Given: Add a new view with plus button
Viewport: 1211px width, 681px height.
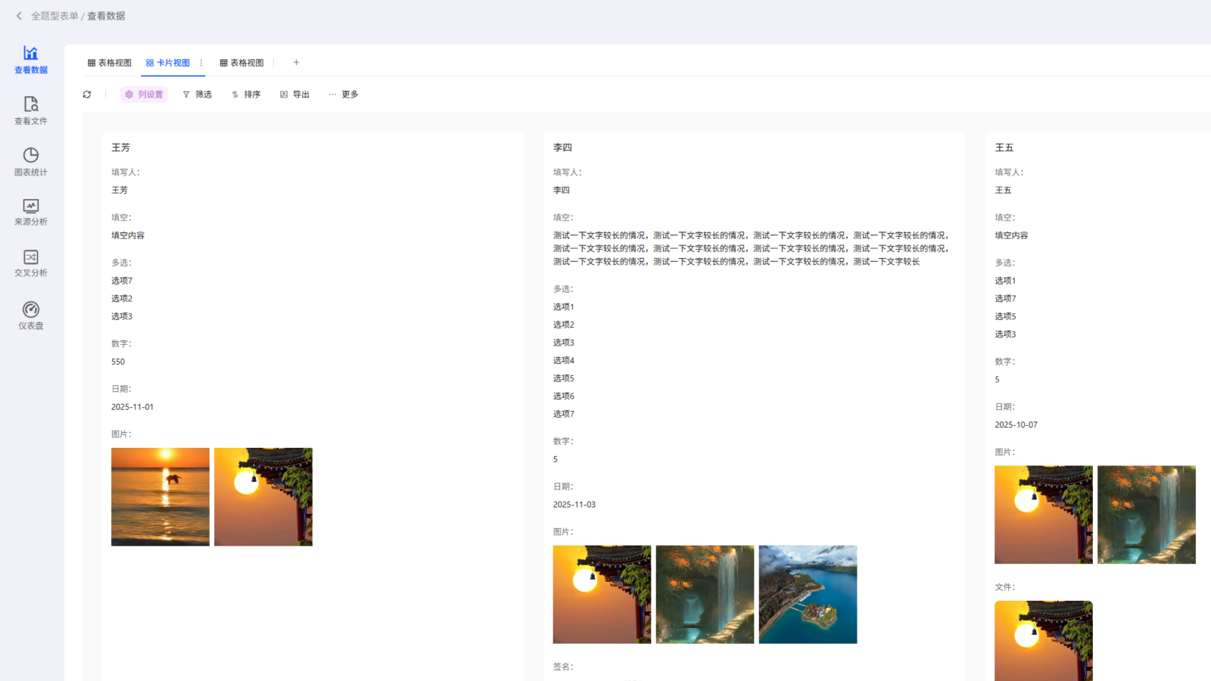Looking at the screenshot, I should pos(296,63).
